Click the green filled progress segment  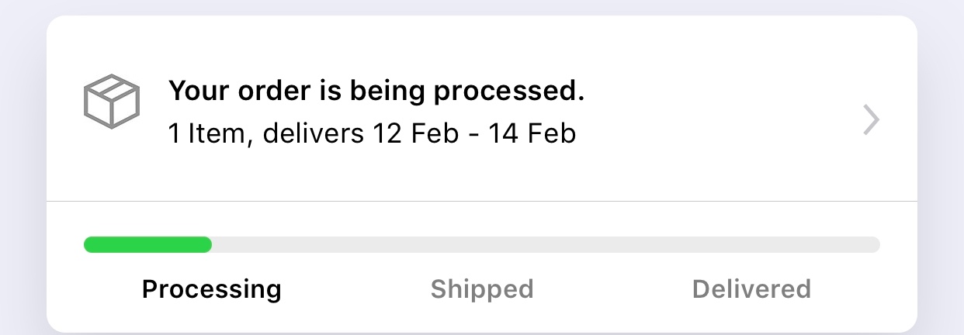147,245
